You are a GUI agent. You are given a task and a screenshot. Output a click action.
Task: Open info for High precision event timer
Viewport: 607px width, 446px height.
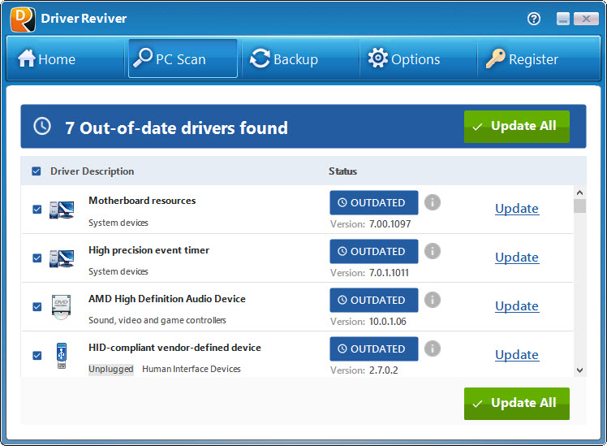[x=433, y=251]
